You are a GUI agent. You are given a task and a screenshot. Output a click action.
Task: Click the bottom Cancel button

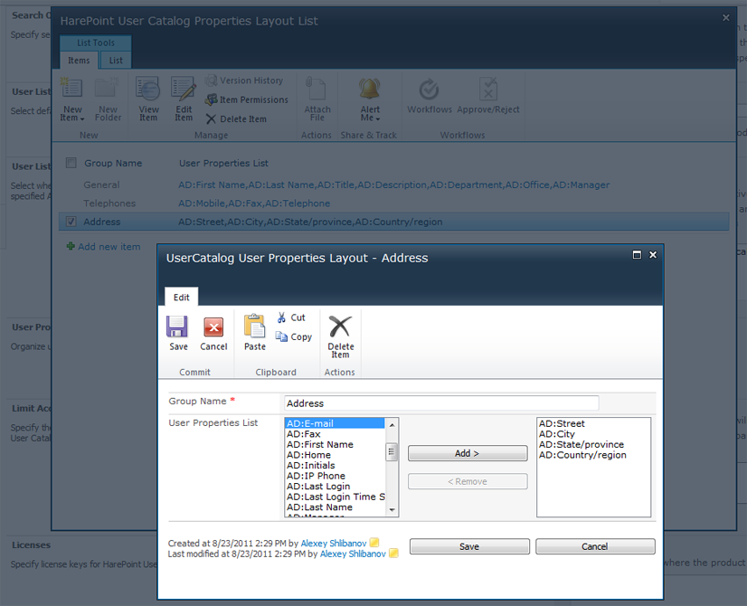click(x=595, y=546)
